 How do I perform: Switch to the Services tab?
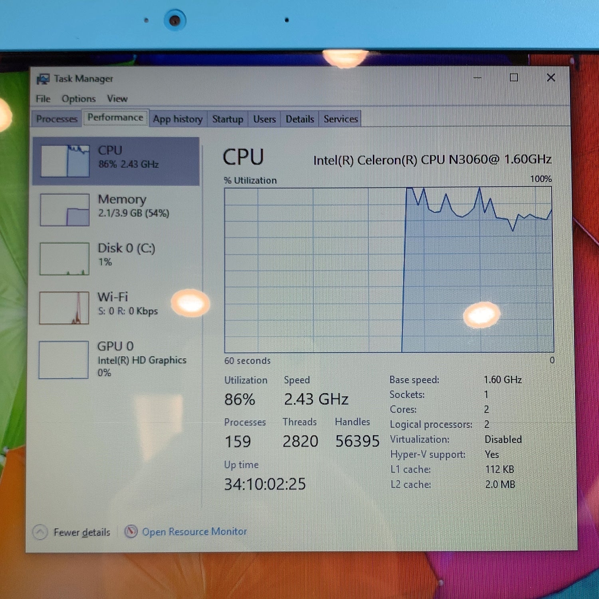click(341, 119)
